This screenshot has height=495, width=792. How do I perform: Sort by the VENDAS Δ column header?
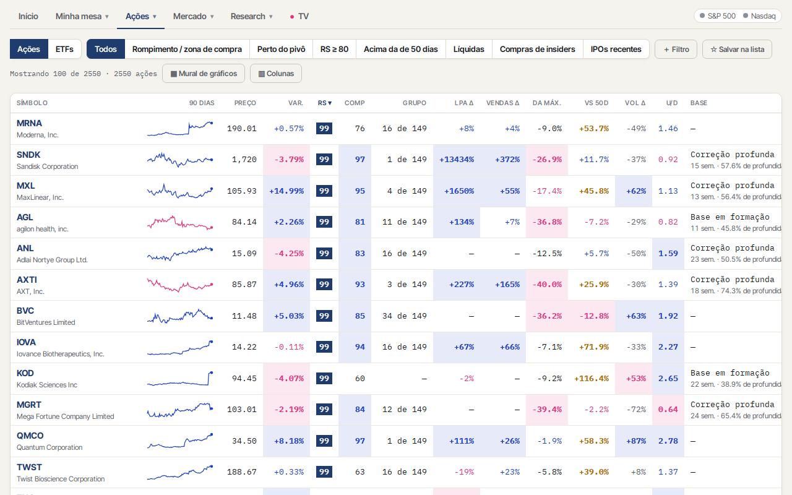(x=502, y=103)
